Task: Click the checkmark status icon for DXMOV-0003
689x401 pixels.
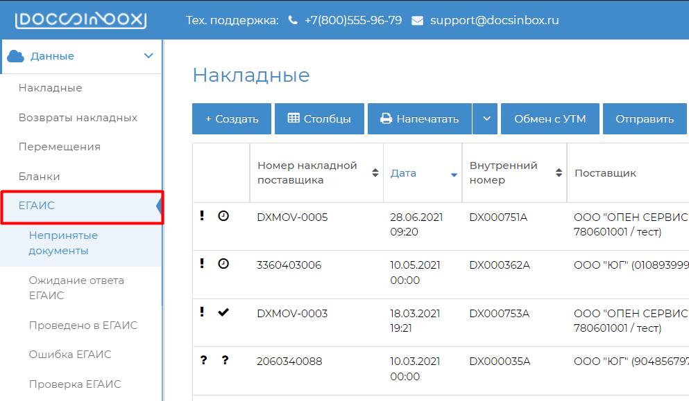Action: (223, 312)
